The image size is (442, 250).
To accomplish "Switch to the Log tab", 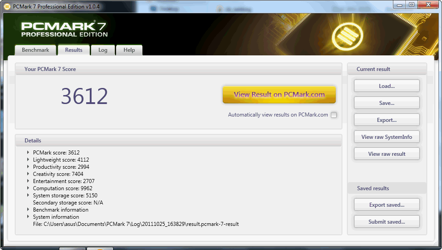I will (103, 50).
